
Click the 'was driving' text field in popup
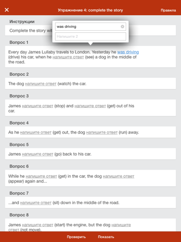90,27
